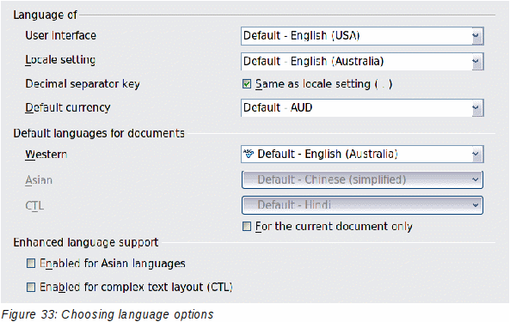Click the User interface label
The image size is (510, 322).
click(61, 35)
